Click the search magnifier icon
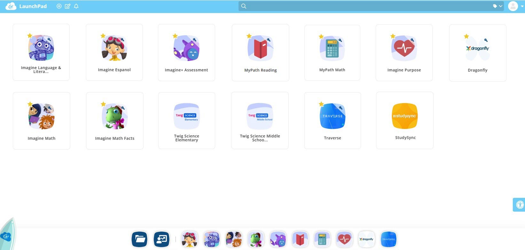 pyautogui.click(x=244, y=6)
